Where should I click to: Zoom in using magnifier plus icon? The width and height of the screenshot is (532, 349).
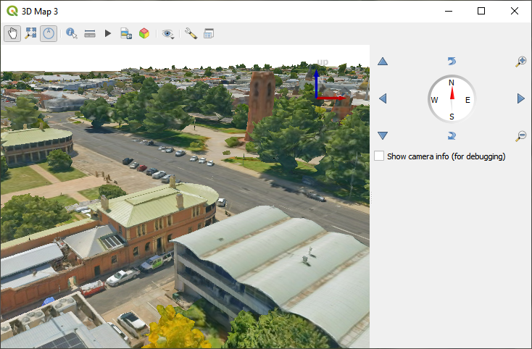(520, 62)
